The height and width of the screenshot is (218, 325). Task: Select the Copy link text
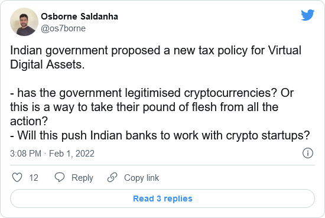pyautogui.click(x=142, y=178)
